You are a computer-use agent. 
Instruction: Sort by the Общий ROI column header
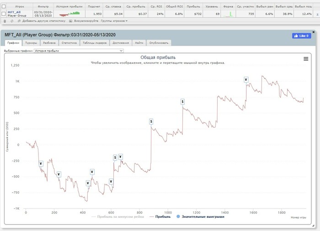click(174, 6)
